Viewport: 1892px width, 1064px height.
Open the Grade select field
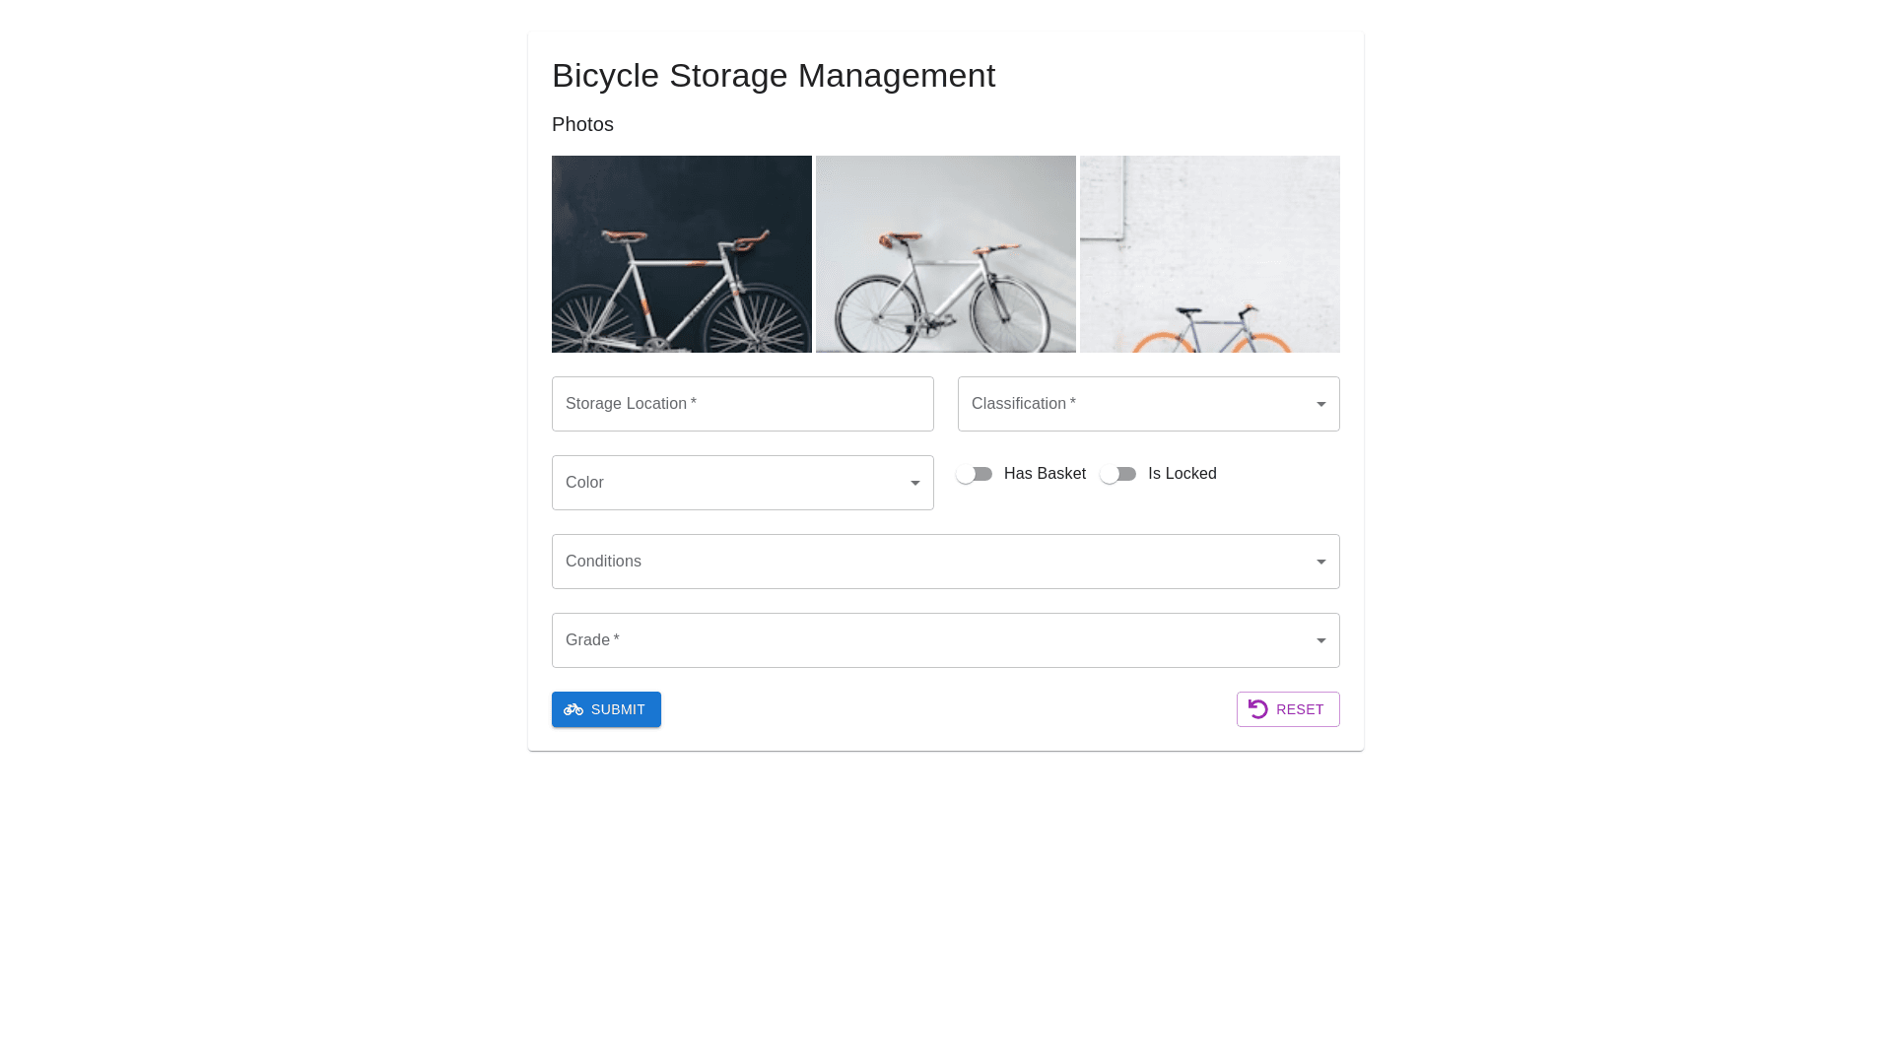[926, 640]
